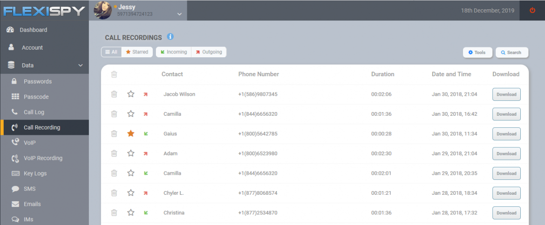
Task: Star the Chyler L. recording
Action: (x=131, y=193)
